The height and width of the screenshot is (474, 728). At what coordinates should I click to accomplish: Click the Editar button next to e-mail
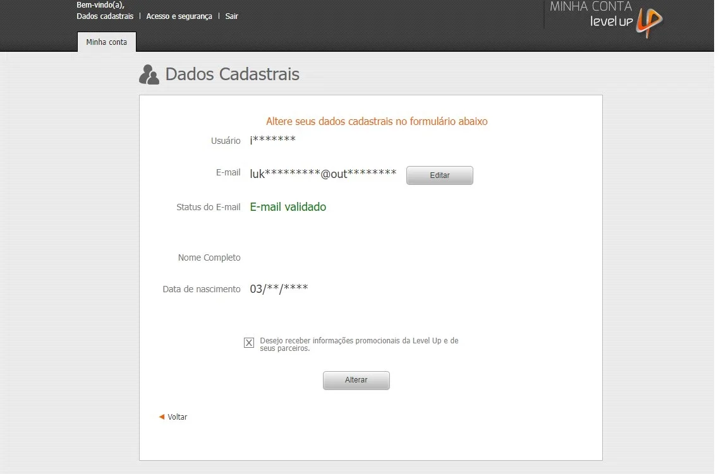(x=440, y=175)
